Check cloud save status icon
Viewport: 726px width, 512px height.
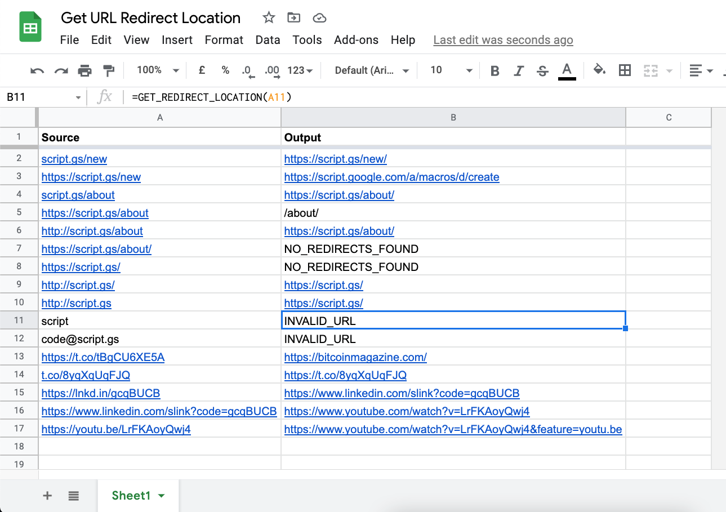pyautogui.click(x=319, y=18)
